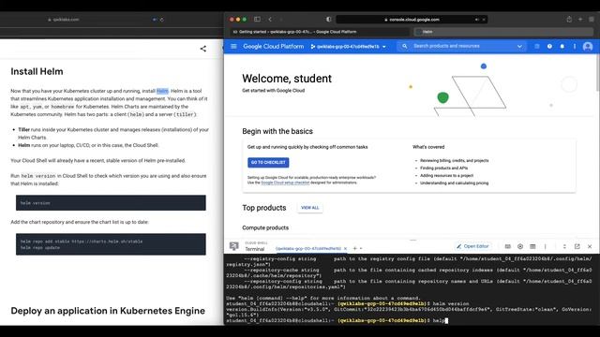Open the Cloud Shell more options menu
600x337 pixels.
[x=546, y=246]
